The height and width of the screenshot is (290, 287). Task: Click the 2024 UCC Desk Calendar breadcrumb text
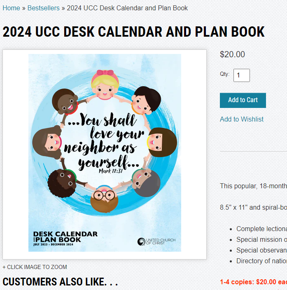click(x=127, y=8)
